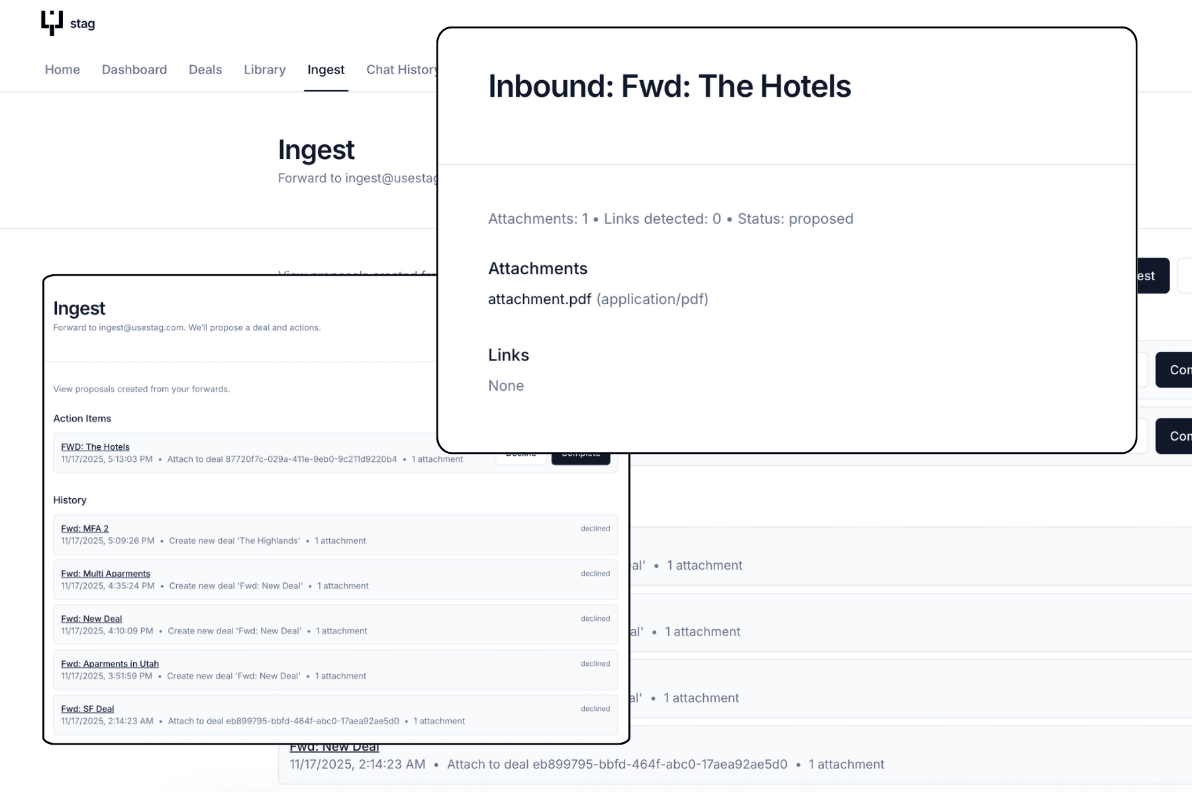Open the Dashboard page
Image resolution: width=1192 pixels, height=795 pixels.
coord(134,70)
